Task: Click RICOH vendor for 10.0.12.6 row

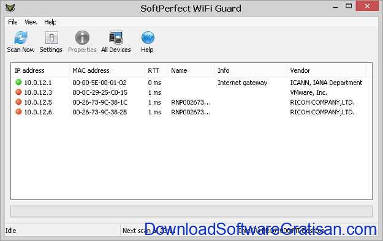Action: pos(322,112)
